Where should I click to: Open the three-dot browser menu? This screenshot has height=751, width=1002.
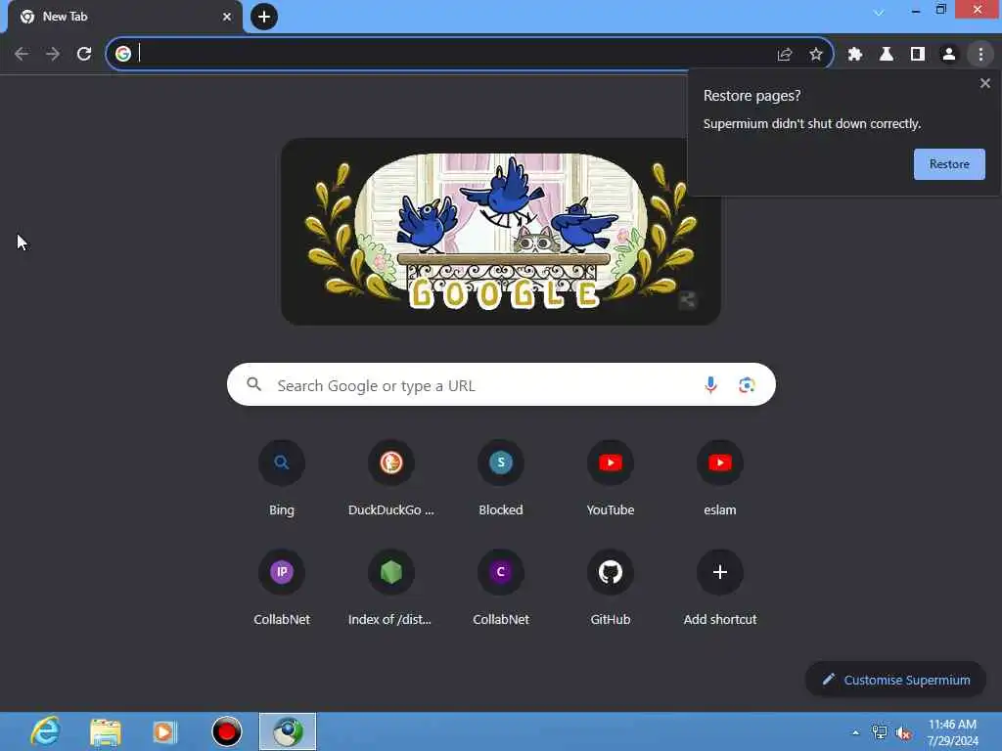[x=980, y=55]
